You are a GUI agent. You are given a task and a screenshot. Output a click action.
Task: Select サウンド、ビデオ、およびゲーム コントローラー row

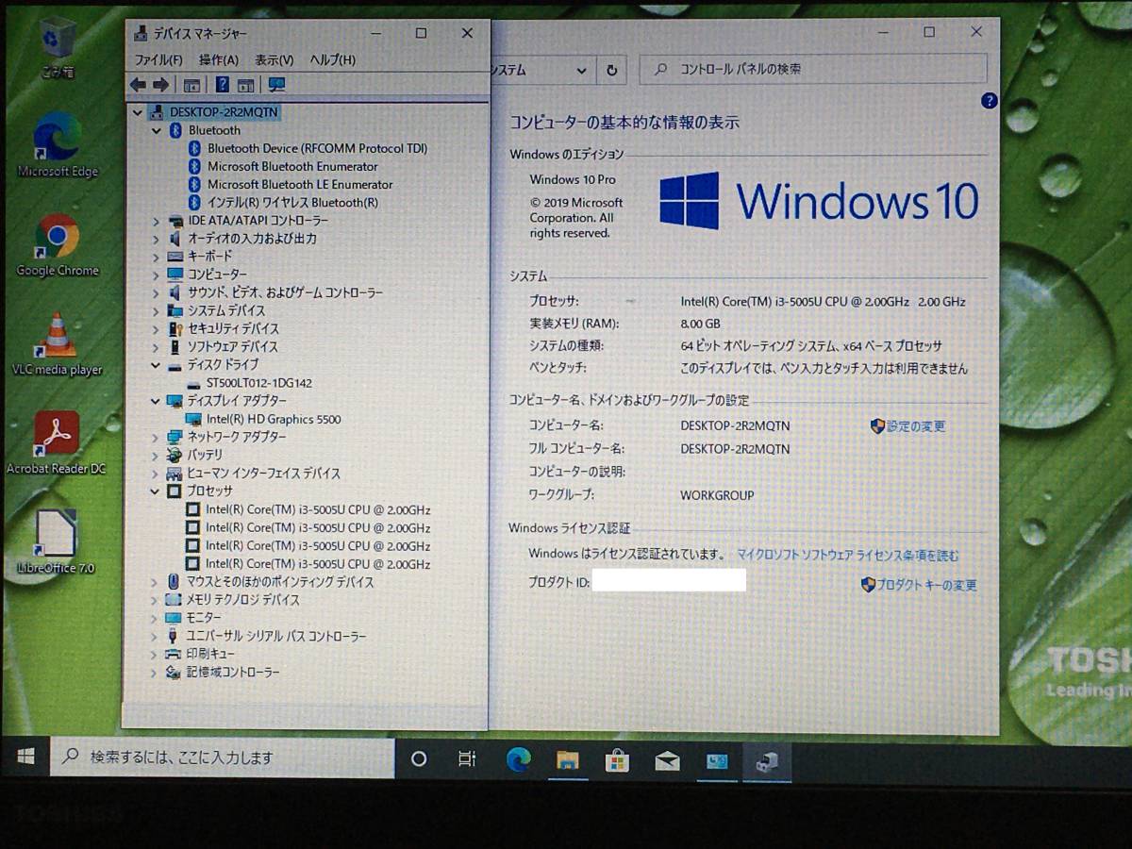285,292
